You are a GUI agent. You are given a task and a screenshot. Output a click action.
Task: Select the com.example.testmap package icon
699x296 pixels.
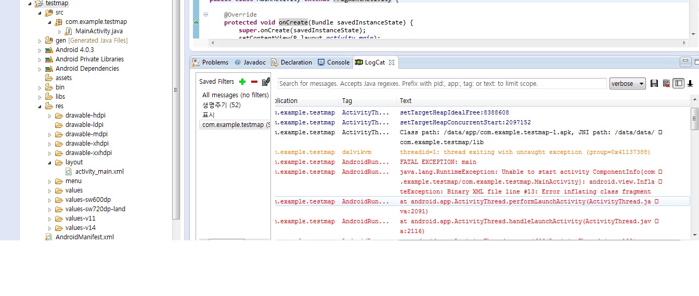click(59, 22)
